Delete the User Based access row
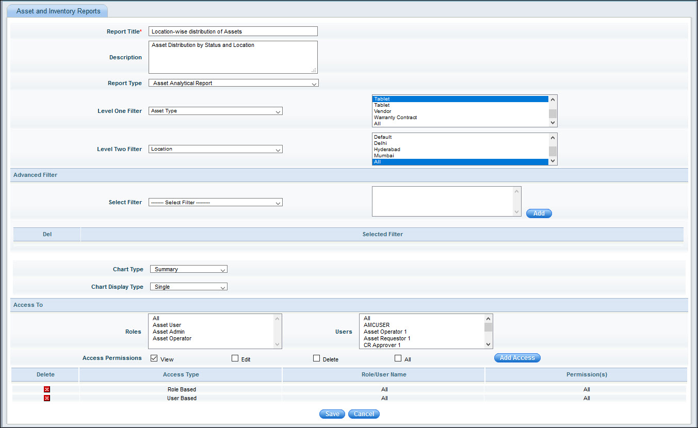 click(x=47, y=398)
